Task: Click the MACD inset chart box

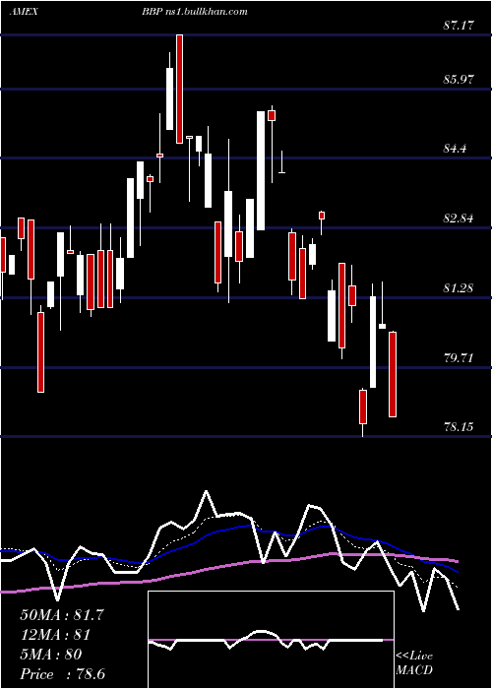Action: point(271,640)
